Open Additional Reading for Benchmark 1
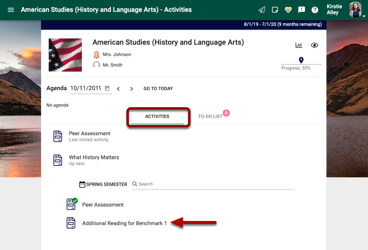 (x=124, y=223)
